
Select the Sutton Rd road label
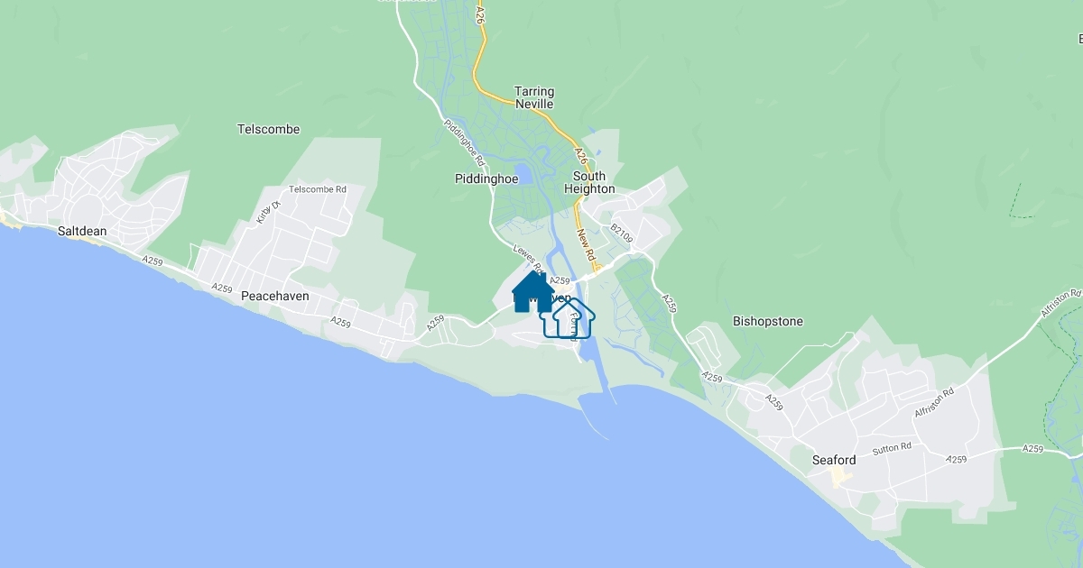(892, 448)
